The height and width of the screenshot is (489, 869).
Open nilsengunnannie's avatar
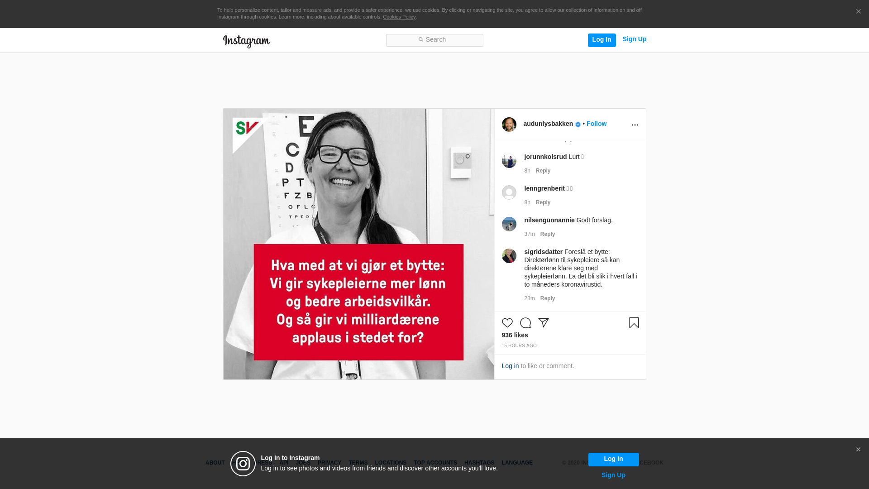click(x=509, y=224)
